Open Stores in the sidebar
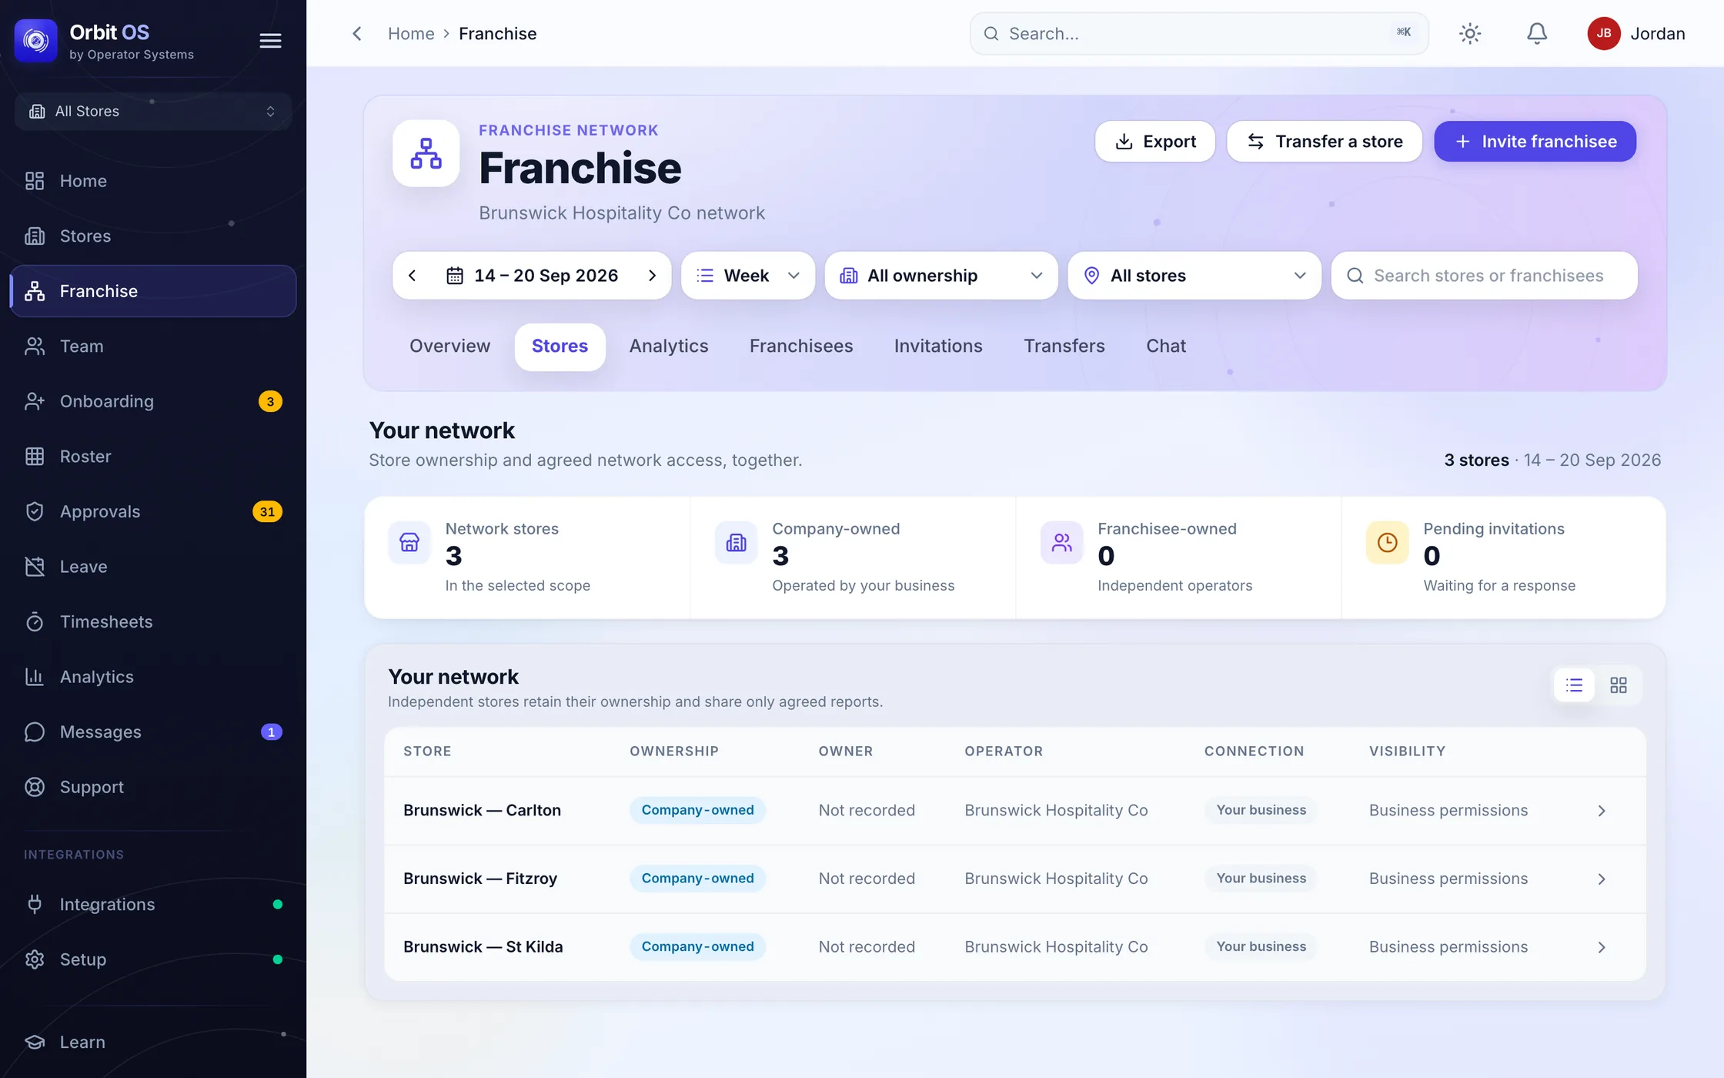The height and width of the screenshot is (1078, 1724). tap(153, 236)
